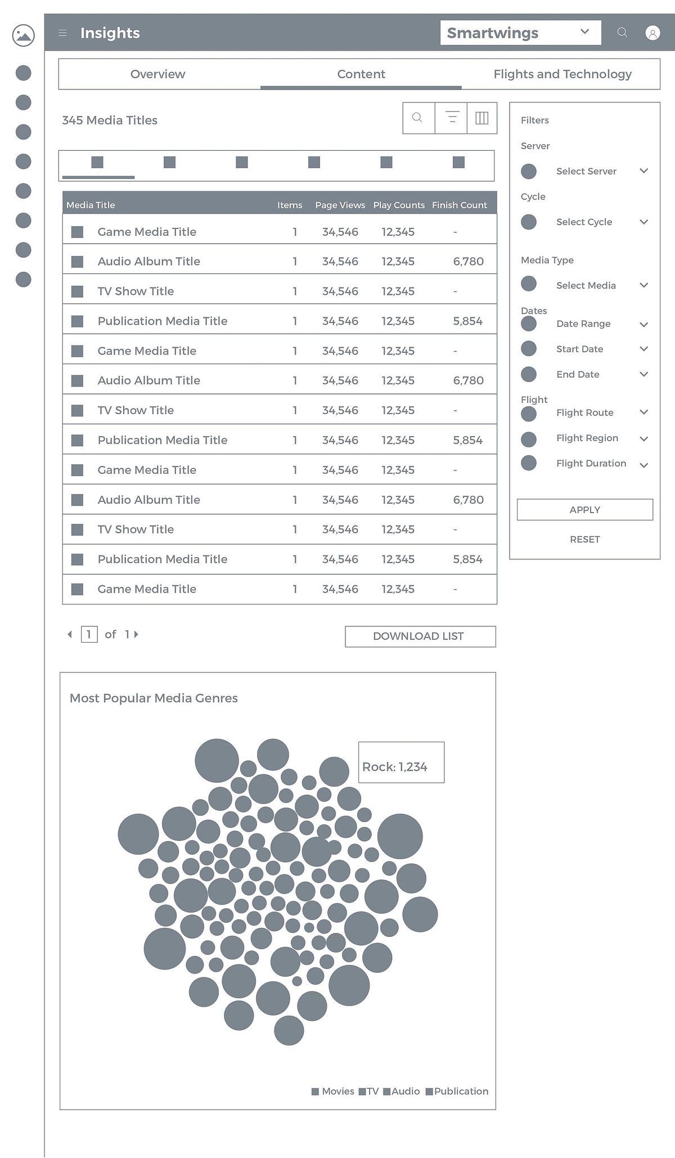Click the Movies legend swatch
Viewport: 675px width, 1158px height.
pyautogui.click(x=316, y=1092)
